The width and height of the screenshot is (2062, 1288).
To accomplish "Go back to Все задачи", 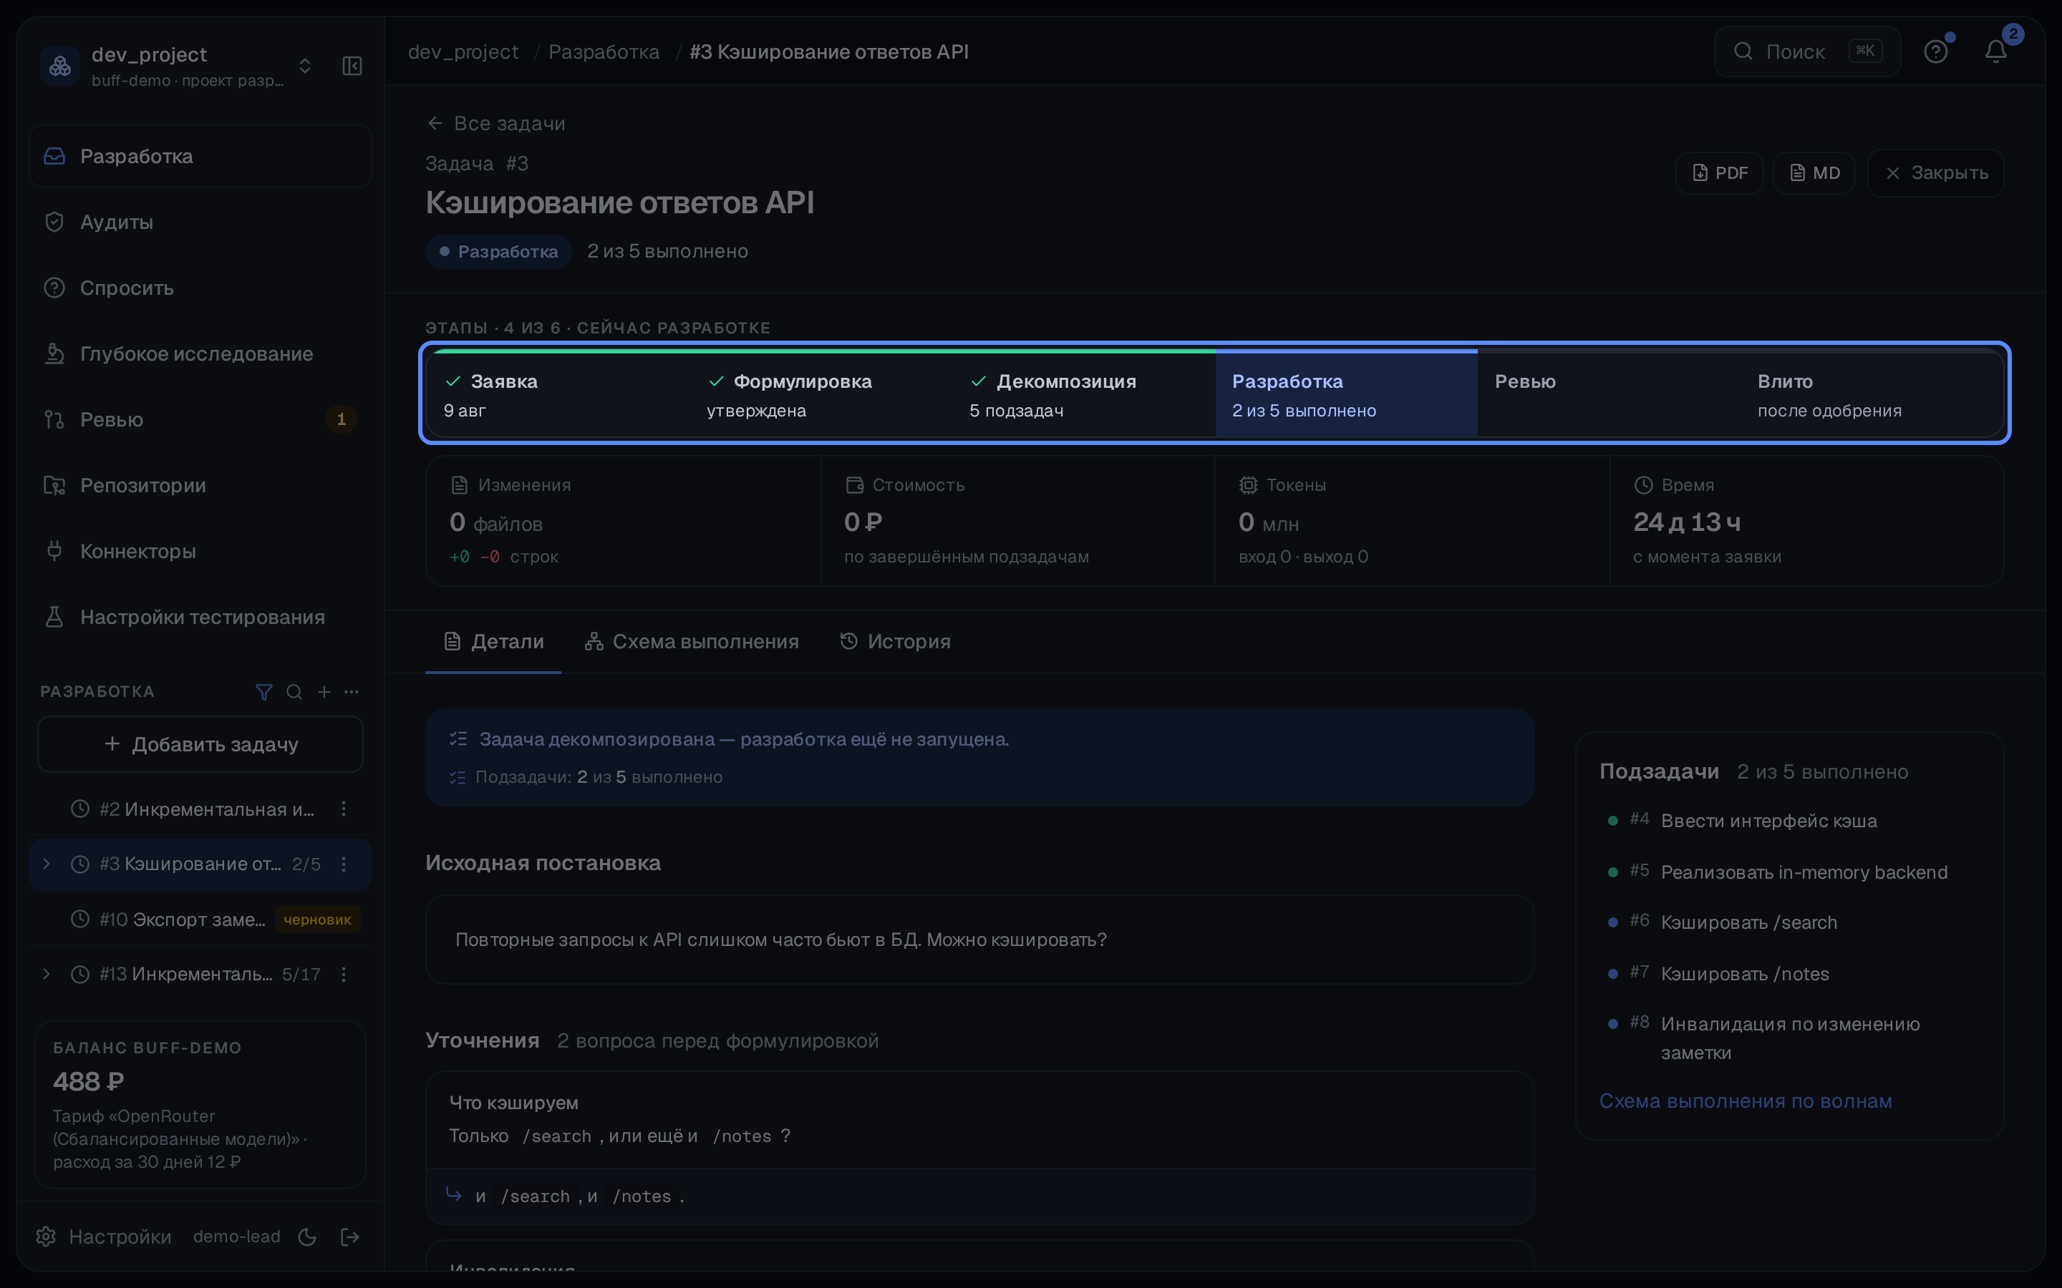I will (x=496, y=124).
